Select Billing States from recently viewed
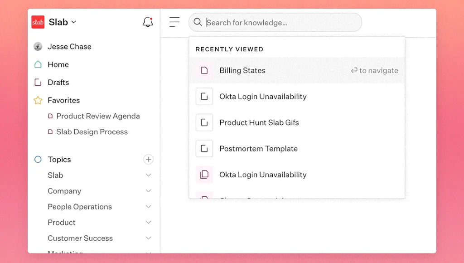Viewport: 464px width, 263px height. [242, 71]
